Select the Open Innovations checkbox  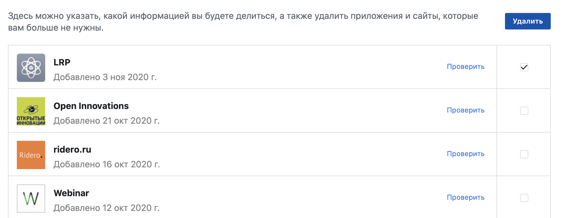524,111
